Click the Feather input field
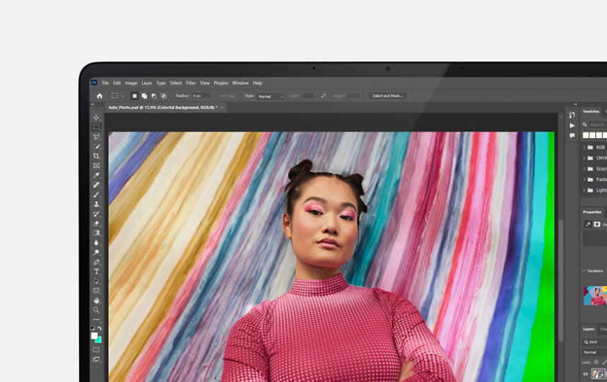The image size is (607, 382). click(201, 95)
